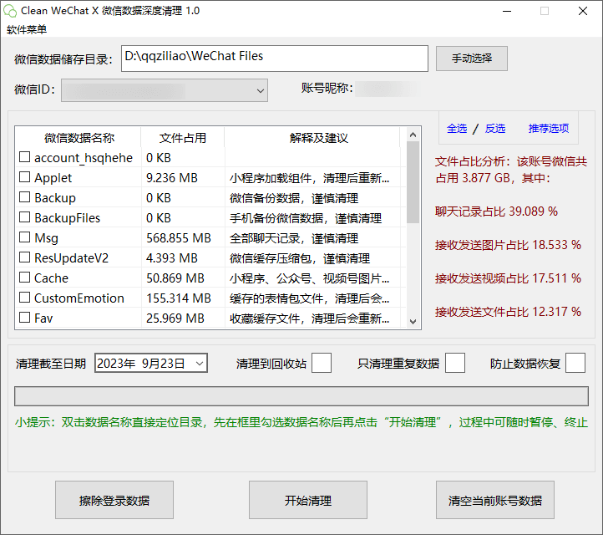
Task: Click 推荐选项 link
Action: [x=548, y=129]
